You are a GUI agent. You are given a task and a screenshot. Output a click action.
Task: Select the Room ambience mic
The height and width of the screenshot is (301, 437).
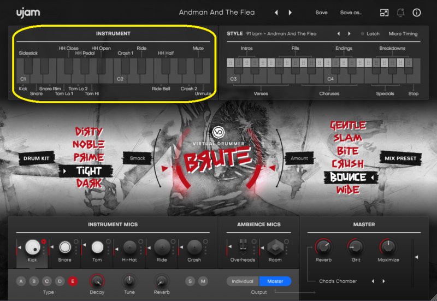pyautogui.click(x=275, y=247)
